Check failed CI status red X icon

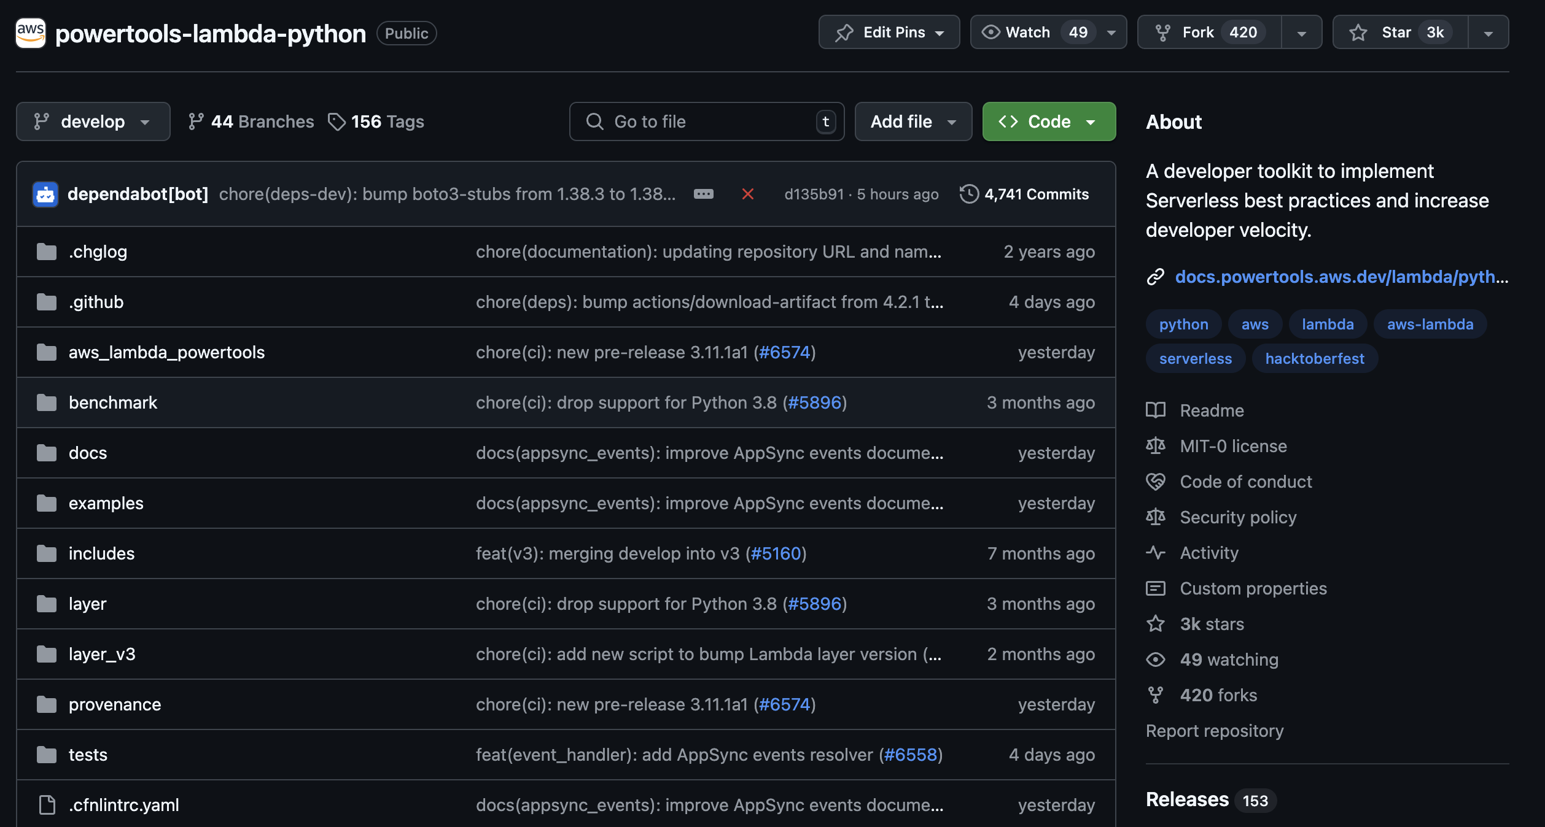pyautogui.click(x=748, y=194)
